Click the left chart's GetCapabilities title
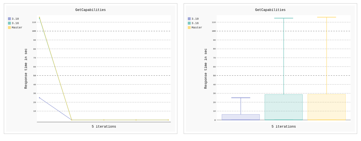The height and width of the screenshot is (141, 361). click(x=91, y=10)
